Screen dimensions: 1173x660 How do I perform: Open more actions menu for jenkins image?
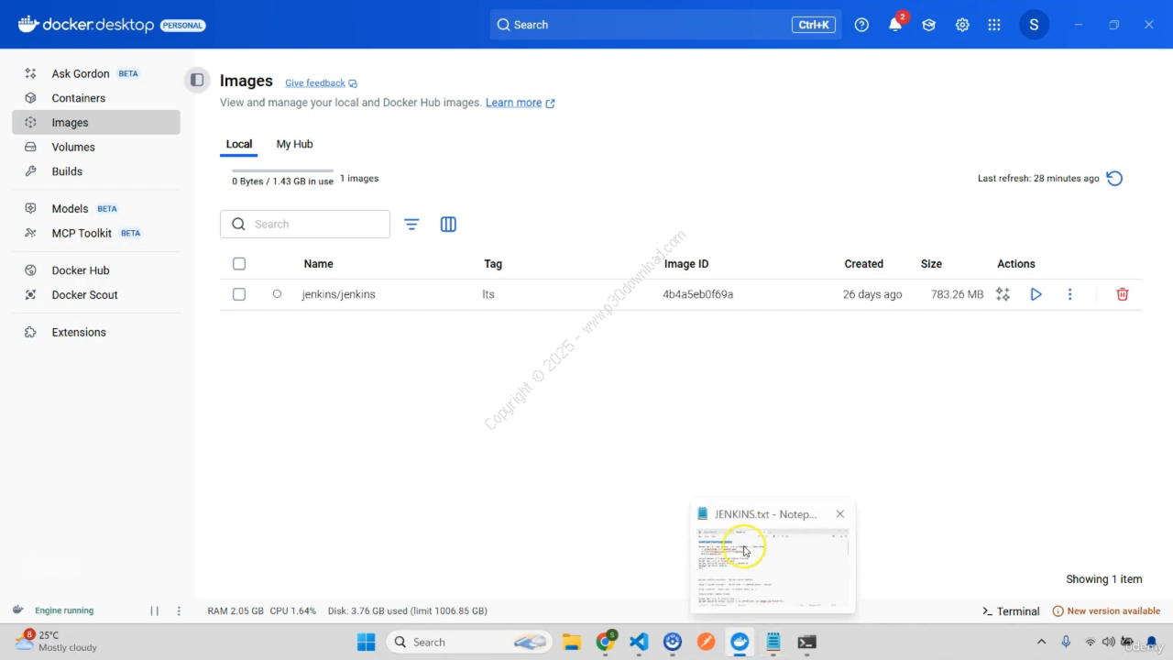pos(1069,294)
